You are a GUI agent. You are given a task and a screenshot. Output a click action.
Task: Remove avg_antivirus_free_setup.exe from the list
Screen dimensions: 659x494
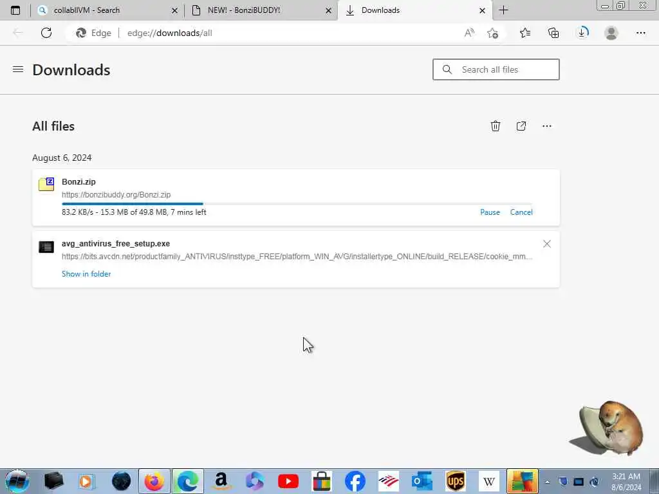point(547,244)
